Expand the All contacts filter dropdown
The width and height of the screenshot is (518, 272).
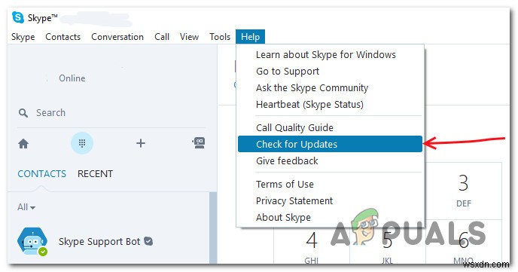point(26,207)
